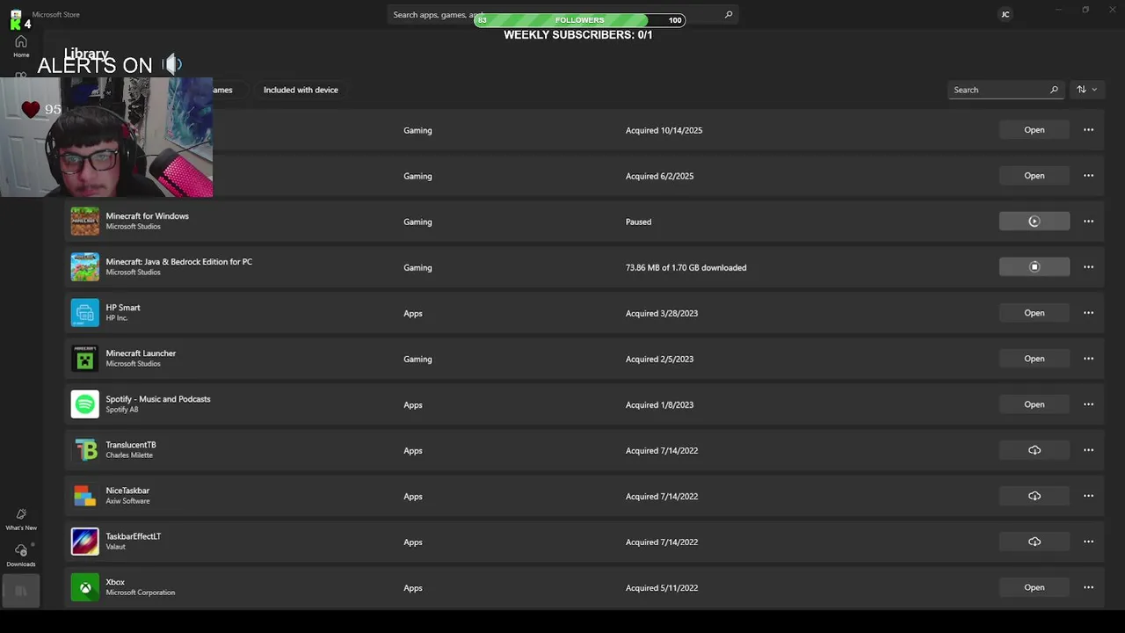
Task: Open more options for HP Smart
Action: tap(1088, 313)
